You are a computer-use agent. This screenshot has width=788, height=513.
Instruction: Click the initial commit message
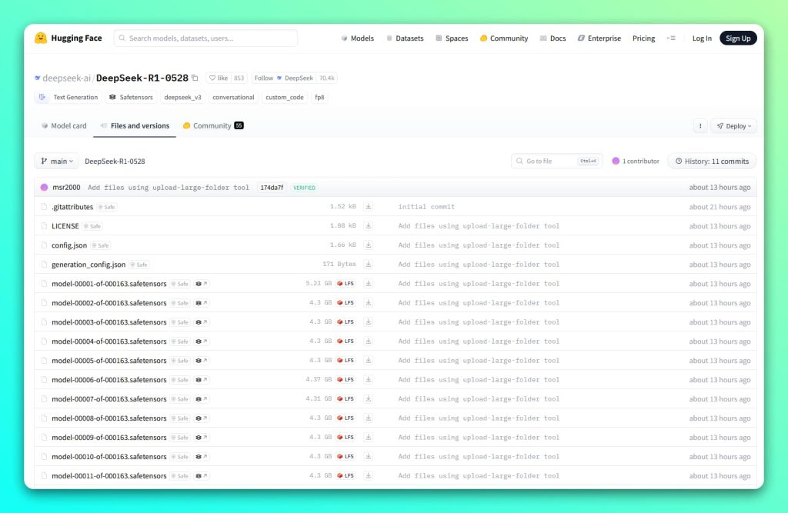pyautogui.click(x=426, y=206)
